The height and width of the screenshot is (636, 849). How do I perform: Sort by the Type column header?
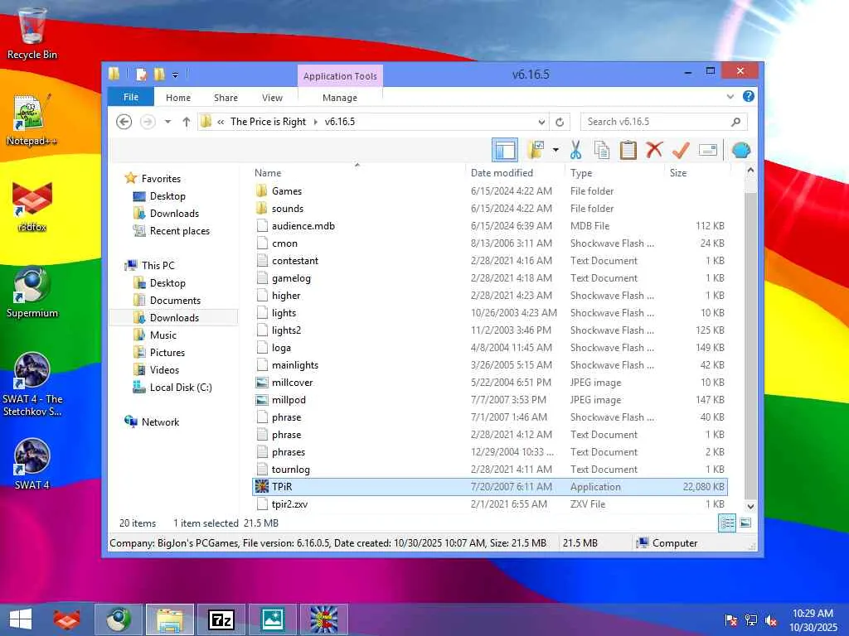click(x=614, y=172)
